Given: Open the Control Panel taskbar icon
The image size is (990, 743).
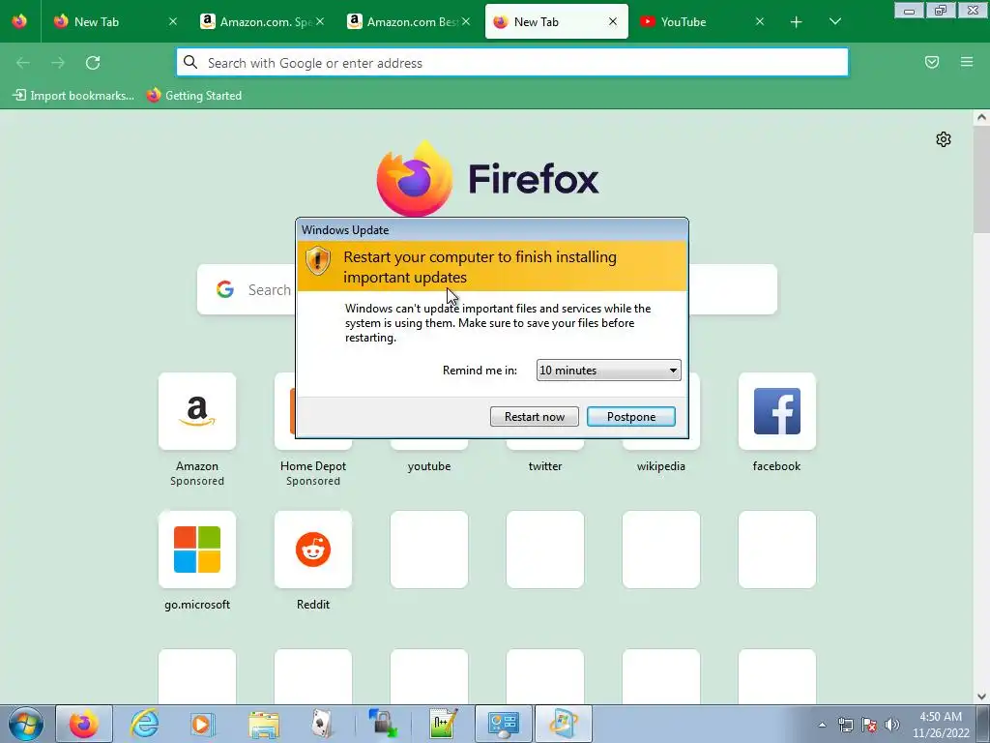Looking at the screenshot, I should [503, 724].
